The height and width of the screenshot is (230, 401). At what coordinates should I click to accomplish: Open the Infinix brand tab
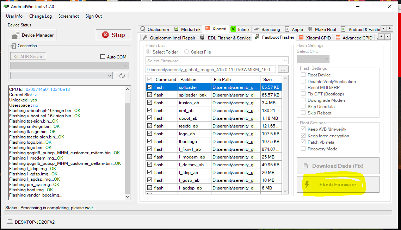240,29
